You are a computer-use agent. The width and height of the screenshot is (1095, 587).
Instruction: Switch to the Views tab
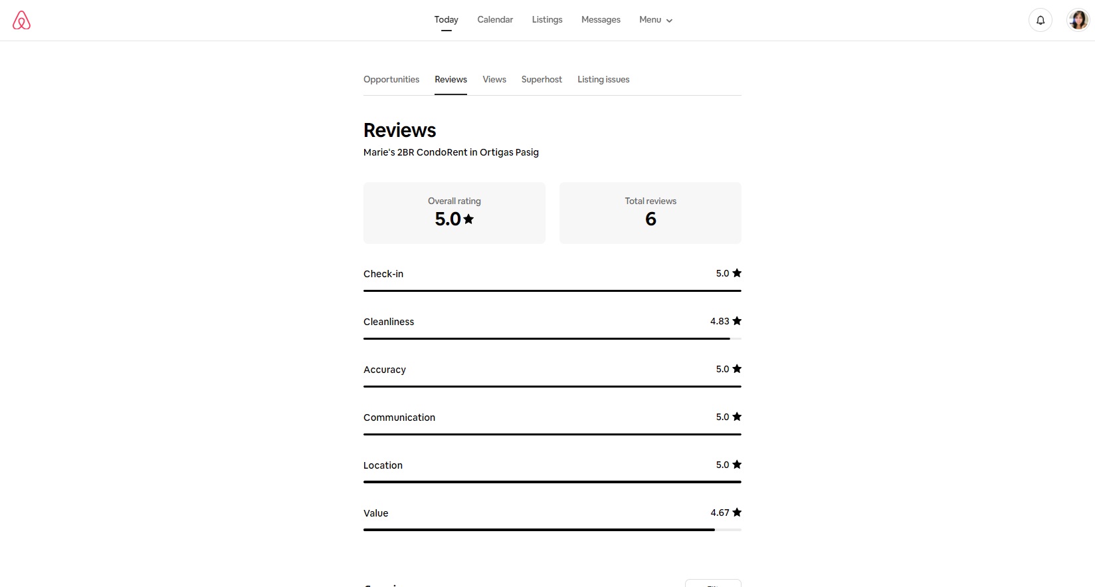pyautogui.click(x=494, y=80)
